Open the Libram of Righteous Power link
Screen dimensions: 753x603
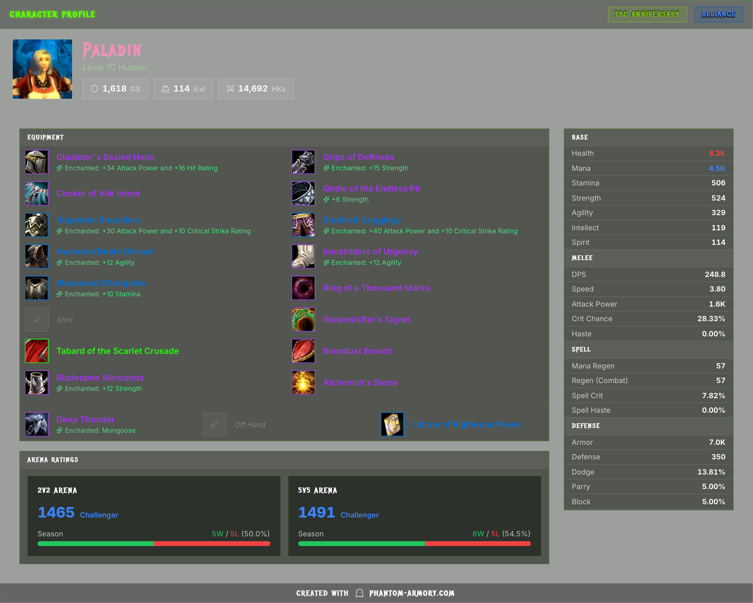[467, 424]
